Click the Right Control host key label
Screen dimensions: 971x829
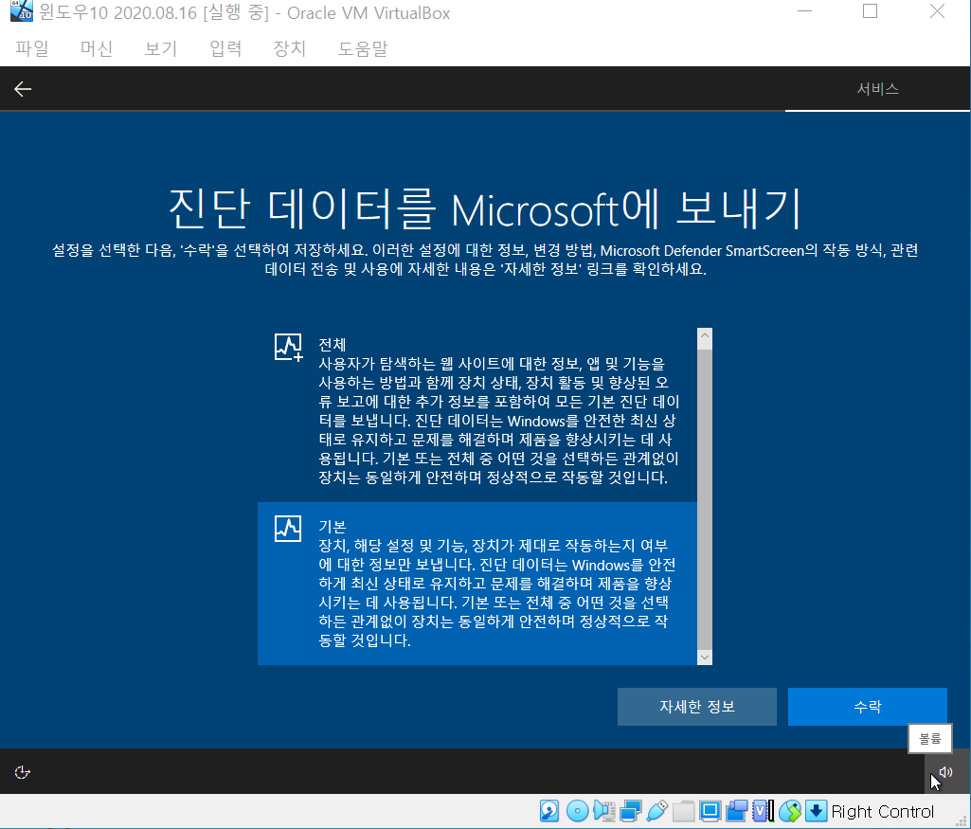(x=883, y=811)
